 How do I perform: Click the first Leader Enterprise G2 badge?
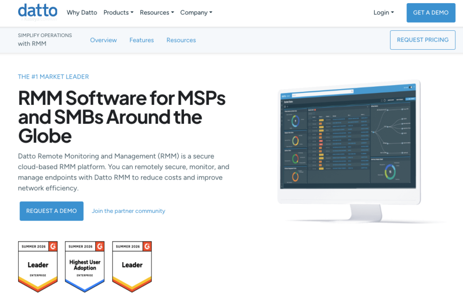coord(38,267)
